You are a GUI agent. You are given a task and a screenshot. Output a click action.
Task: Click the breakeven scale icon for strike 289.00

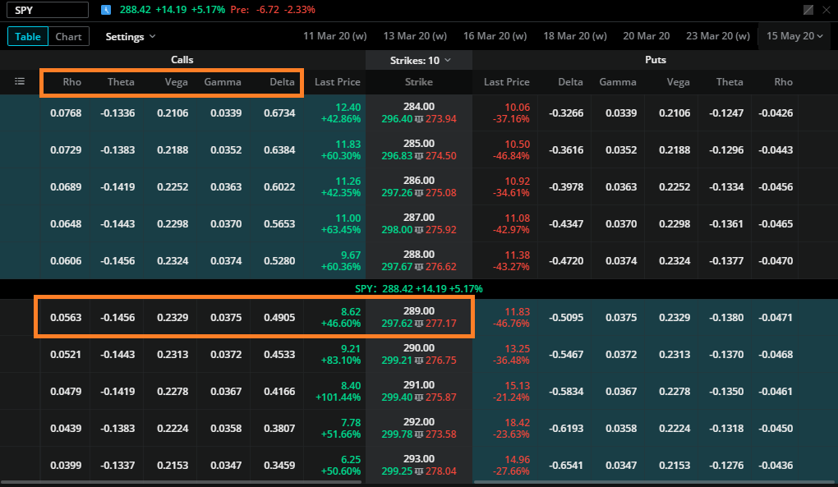tap(419, 324)
